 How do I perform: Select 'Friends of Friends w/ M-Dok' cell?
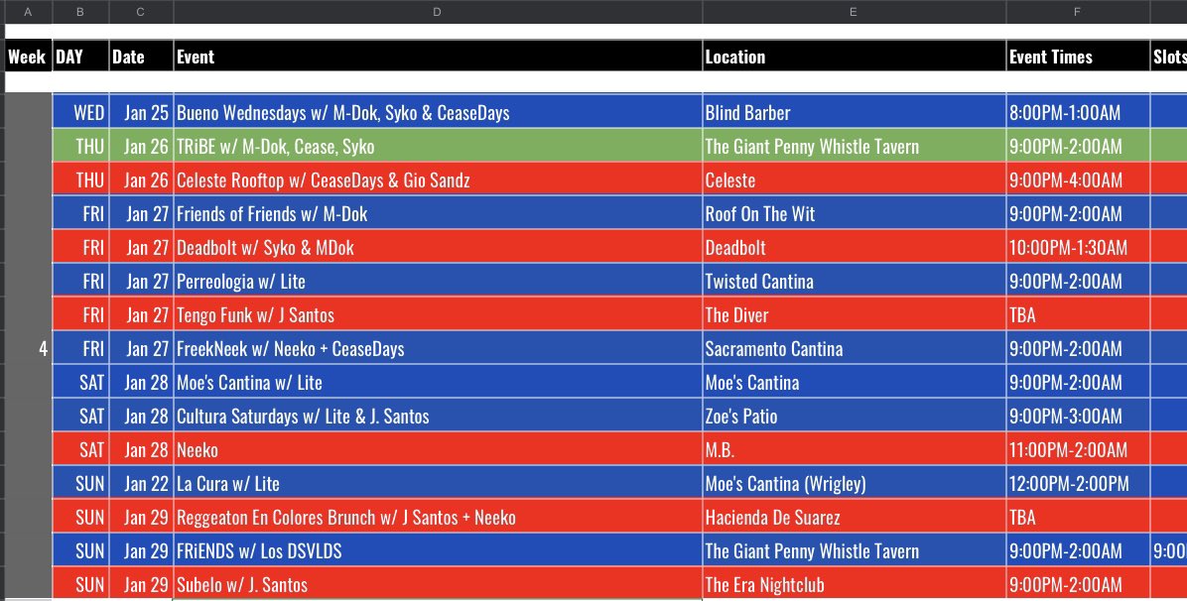[438, 213]
